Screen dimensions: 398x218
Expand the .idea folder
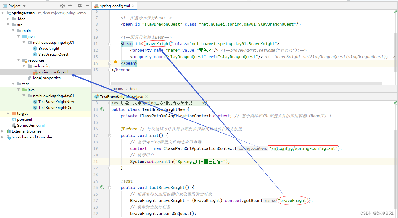(8, 19)
